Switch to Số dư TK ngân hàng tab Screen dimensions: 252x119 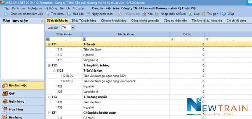pyautogui.click(x=84, y=21)
